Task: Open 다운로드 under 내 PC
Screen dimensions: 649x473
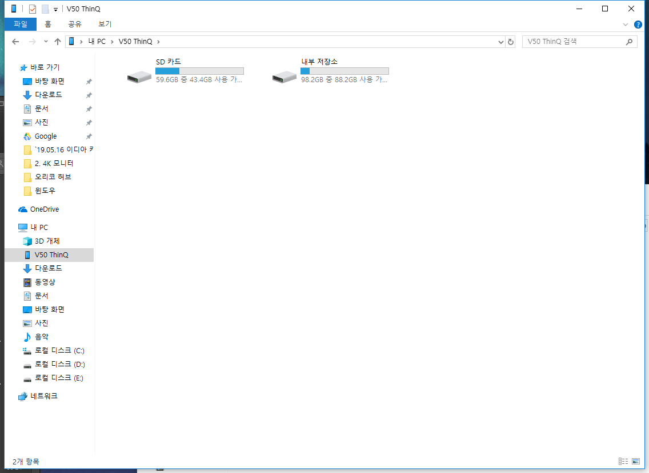Action: coord(48,268)
